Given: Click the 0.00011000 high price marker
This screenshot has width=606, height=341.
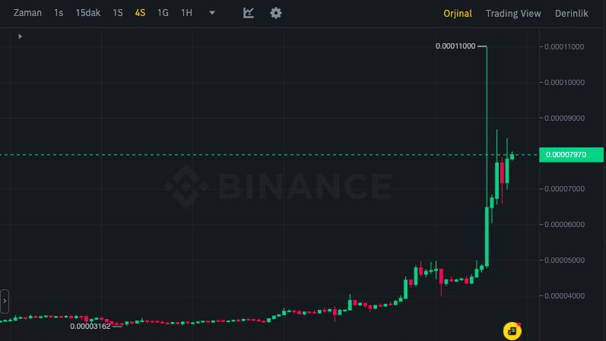Looking at the screenshot, I should point(455,46).
